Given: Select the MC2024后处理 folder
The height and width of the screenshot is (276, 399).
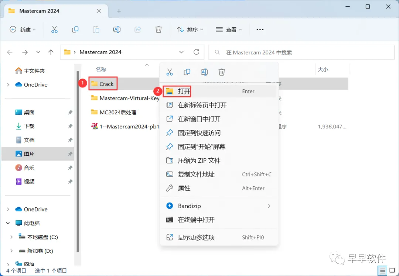Looking at the screenshot, I should [x=114, y=112].
